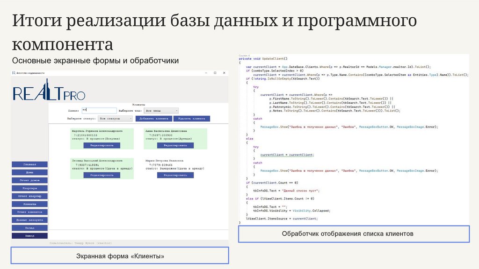Click Добавить клиента button

pyautogui.click(x=153, y=119)
